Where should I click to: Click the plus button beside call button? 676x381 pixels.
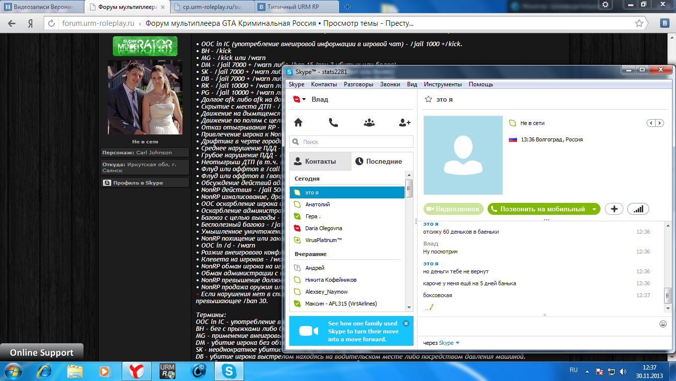pos(614,209)
